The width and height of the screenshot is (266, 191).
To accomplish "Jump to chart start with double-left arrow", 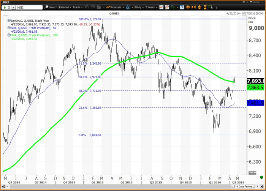I will click(x=3, y=186).
